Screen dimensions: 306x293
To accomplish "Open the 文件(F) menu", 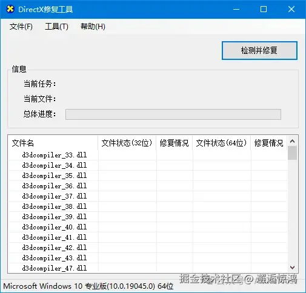I will (21, 27).
